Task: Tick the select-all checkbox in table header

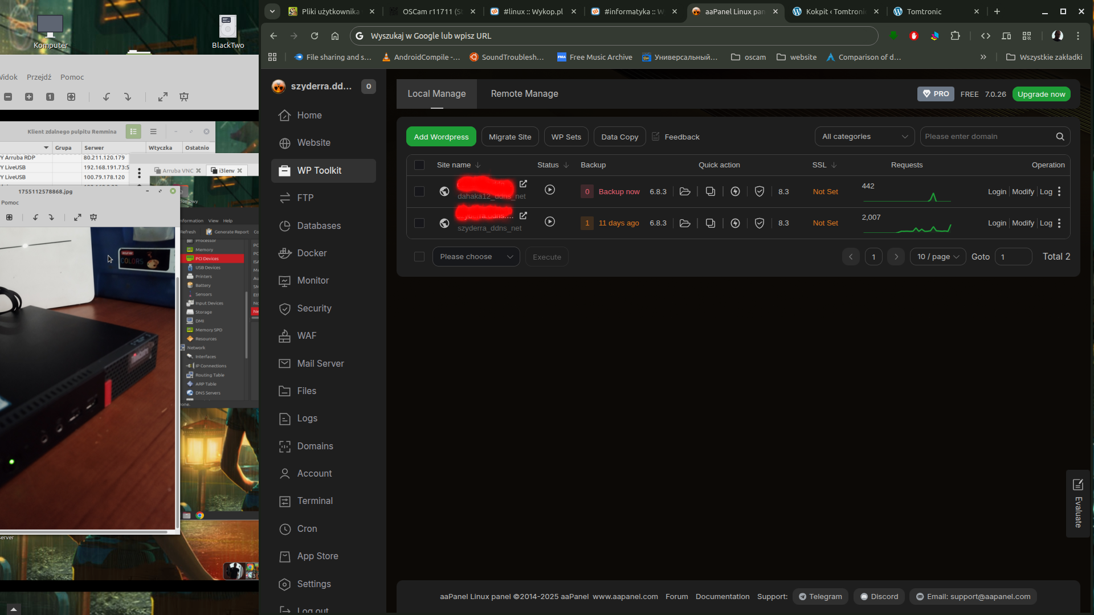Action: pyautogui.click(x=419, y=165)
